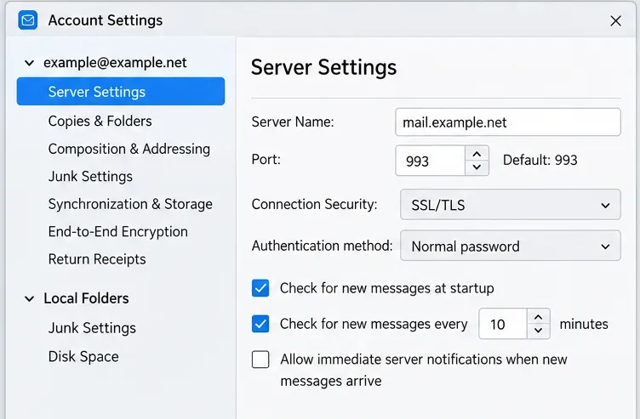Open the Connection Security dropdown
Image resolution: width=640 pixels, height=419 pixels.
click(x=510, y=205)
